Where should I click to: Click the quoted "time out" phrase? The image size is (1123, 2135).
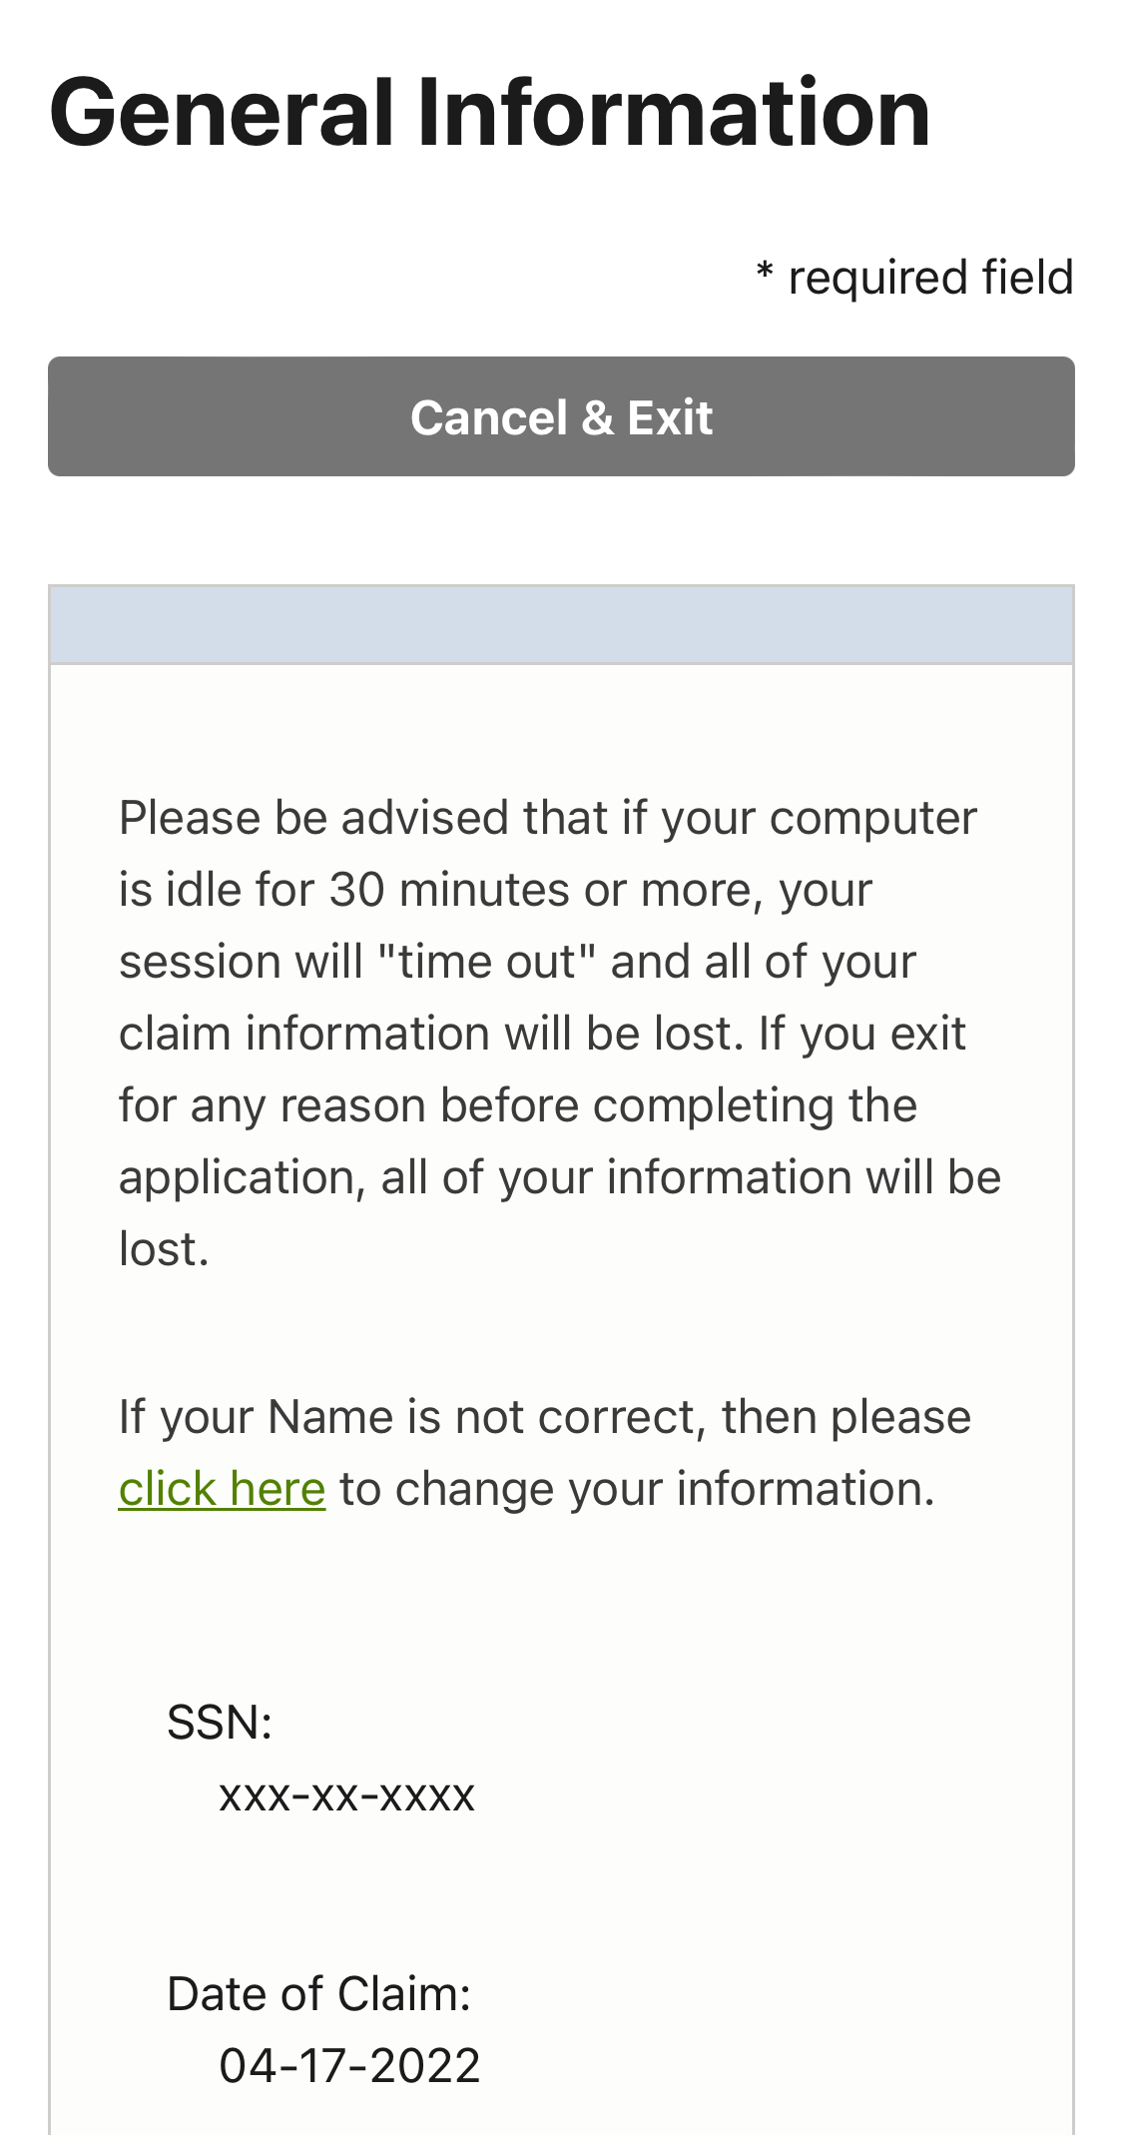coord(486,962)
